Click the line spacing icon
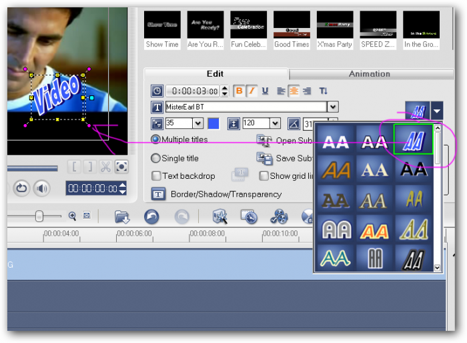The height and width of the screenshot is (343, 467). click(233, 123)
